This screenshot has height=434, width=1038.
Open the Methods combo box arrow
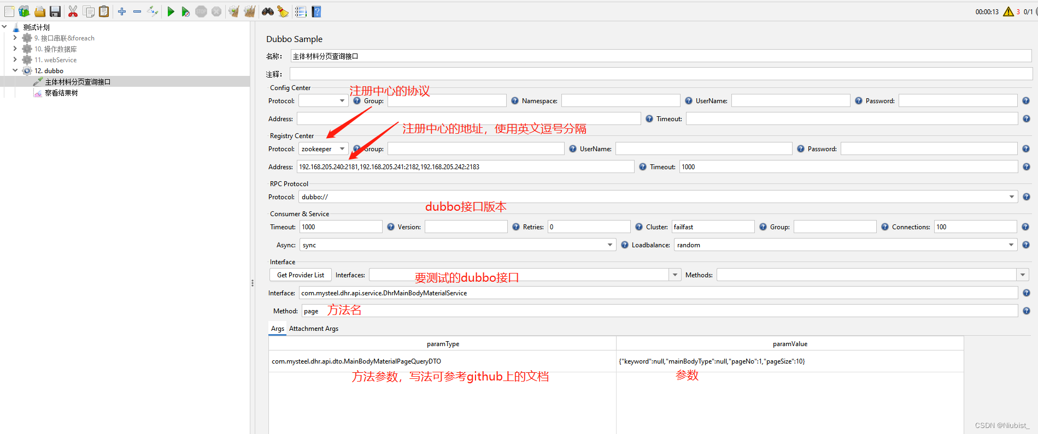[x=1023, y=275]
